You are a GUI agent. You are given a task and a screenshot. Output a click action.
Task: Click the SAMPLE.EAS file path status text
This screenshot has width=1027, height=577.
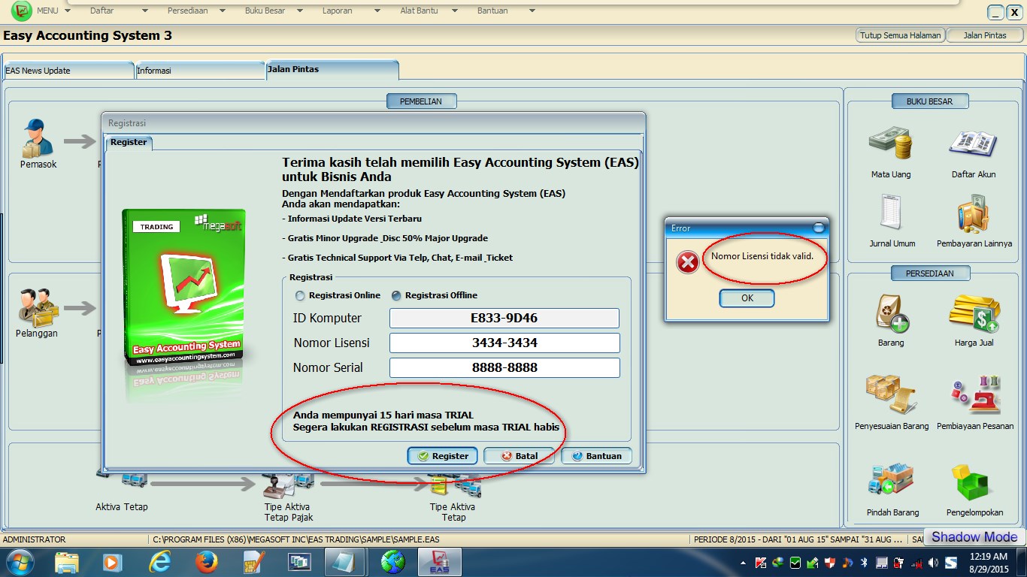[x=295, y=539]
